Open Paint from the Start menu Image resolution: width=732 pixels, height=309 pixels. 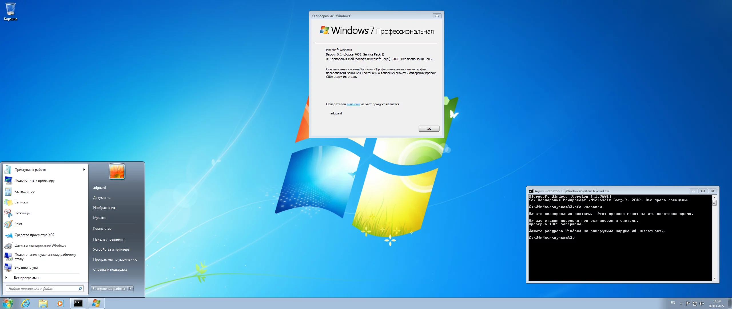point(18,224)
